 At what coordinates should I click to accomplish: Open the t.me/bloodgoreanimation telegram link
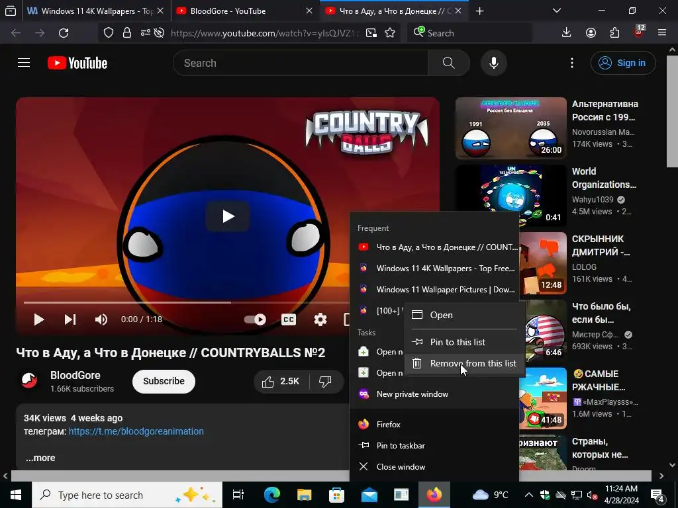click(x=136, y=431)
